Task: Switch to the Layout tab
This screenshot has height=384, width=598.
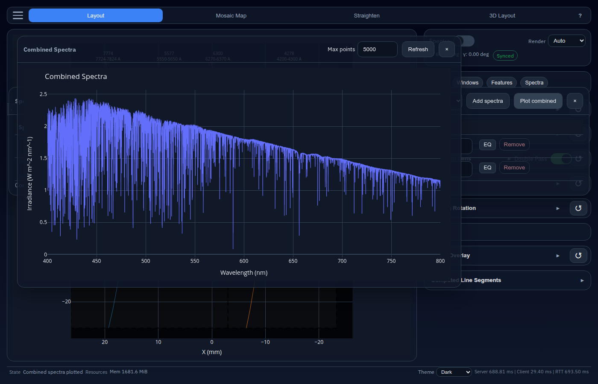Action: point(96,15)
